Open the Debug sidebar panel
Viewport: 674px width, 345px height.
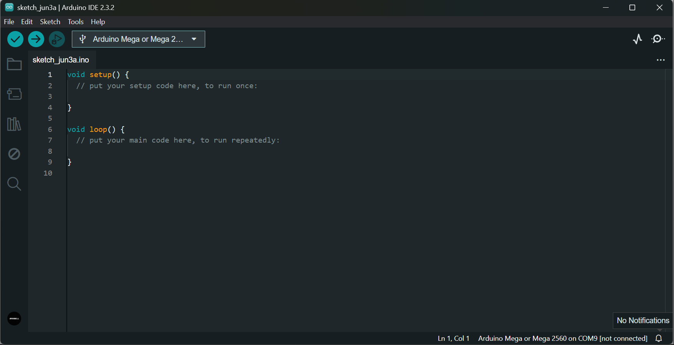[x=14, y=154]
